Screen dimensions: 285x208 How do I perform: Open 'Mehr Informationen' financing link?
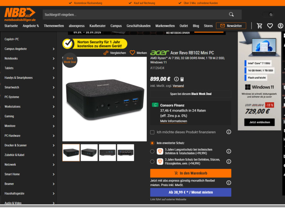pos(173,121)
